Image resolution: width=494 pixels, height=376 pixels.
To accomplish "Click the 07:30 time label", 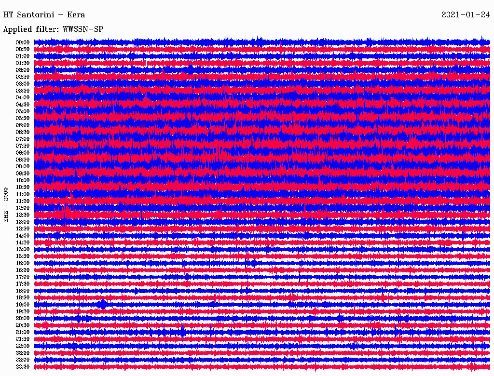I will (23, 146).
